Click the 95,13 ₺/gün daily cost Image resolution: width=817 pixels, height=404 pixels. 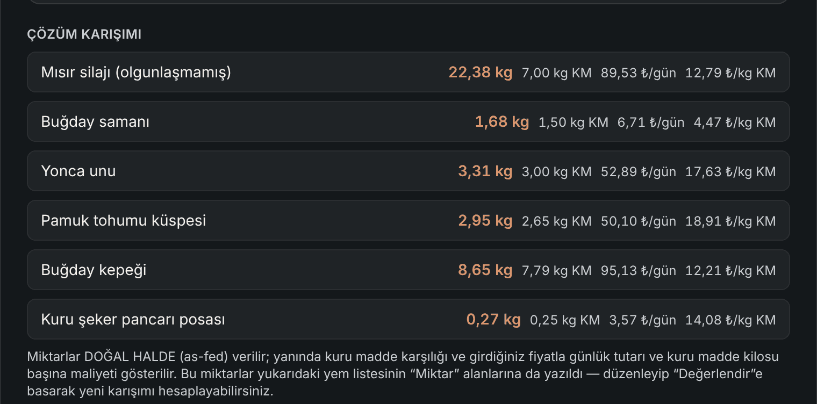point(639,270)
